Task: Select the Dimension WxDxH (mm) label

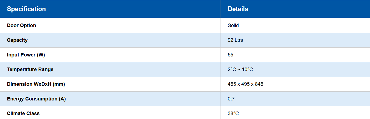Action: coord(36,84)
